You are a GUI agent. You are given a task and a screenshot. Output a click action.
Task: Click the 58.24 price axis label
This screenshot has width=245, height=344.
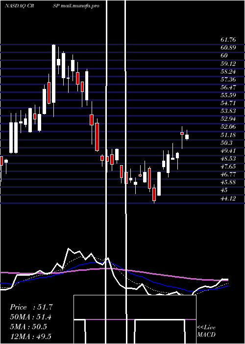(228, 72)
